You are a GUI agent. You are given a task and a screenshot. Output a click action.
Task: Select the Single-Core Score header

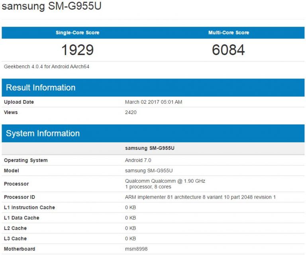point(77,33)
